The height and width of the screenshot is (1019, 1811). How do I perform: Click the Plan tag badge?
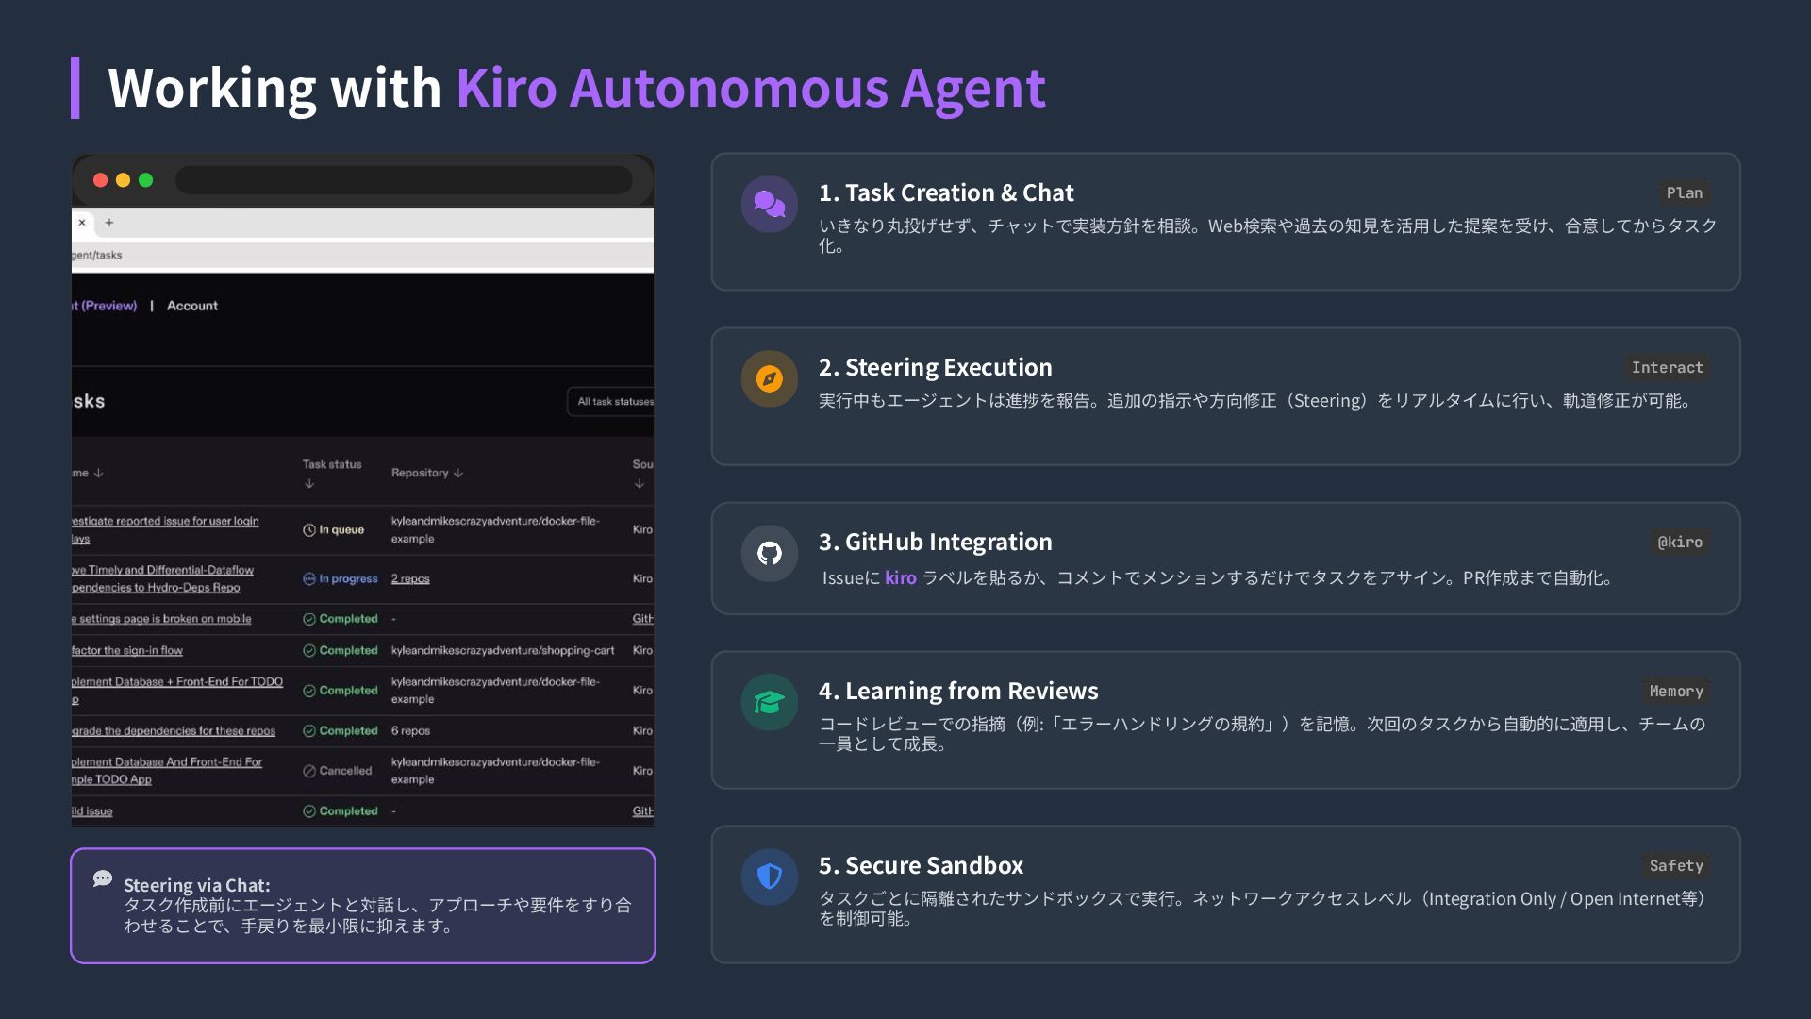[1684, 193]
